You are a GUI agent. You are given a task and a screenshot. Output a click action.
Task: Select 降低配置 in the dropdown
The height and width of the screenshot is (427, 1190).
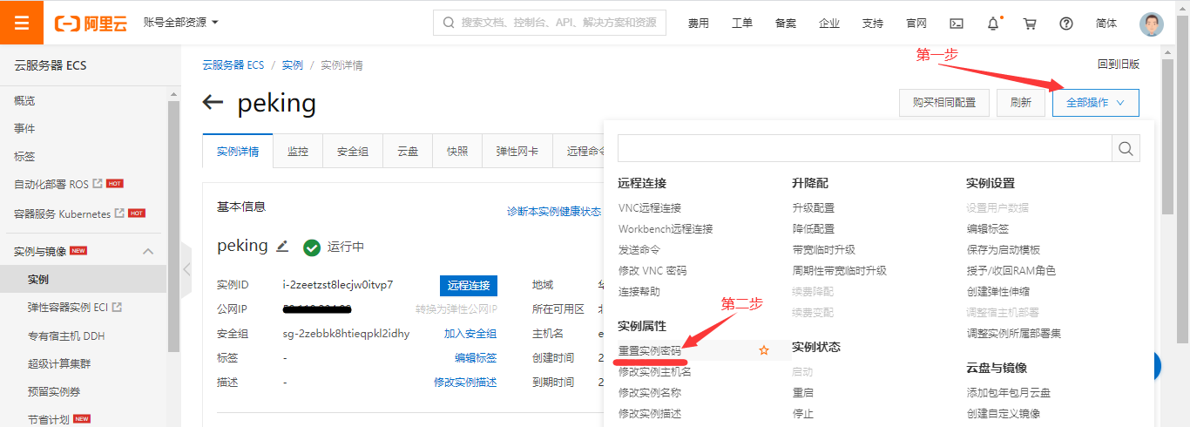click(x=813, y=229)
